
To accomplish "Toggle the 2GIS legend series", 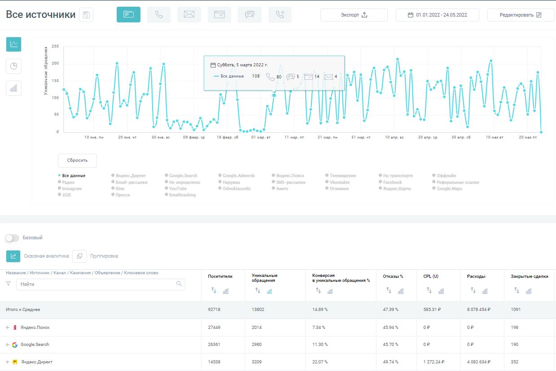I will pyautogui.click(x=64, y=195).
